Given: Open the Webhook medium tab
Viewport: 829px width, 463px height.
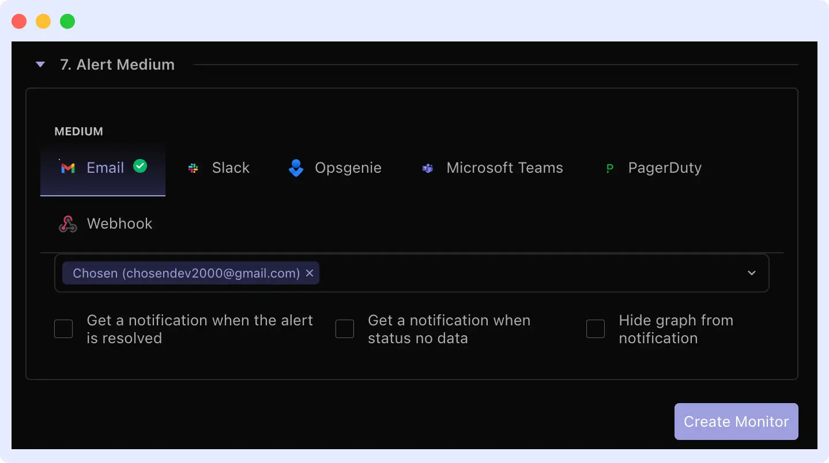Looking at the screenshot, I should (x=104, y=223).
